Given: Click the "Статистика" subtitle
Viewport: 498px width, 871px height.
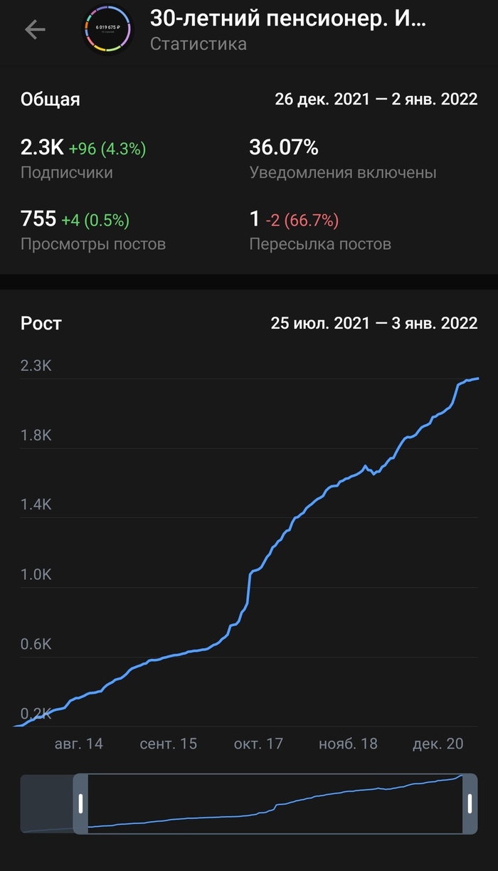Looking at the screenshot, I should point(198,44).
